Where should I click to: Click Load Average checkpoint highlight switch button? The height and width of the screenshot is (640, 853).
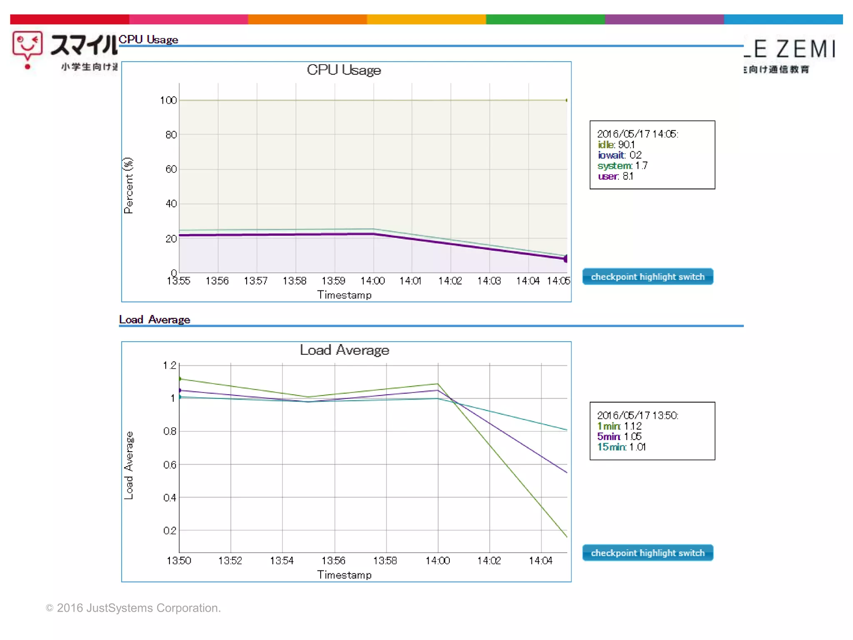pos(647,553)
